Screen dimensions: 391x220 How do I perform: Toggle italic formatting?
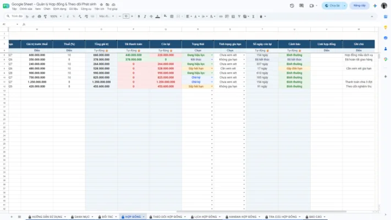point(145,16)
